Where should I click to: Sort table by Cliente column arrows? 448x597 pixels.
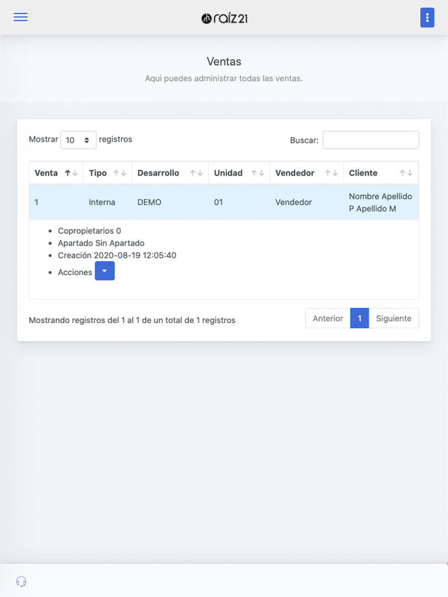click(406, 173)
